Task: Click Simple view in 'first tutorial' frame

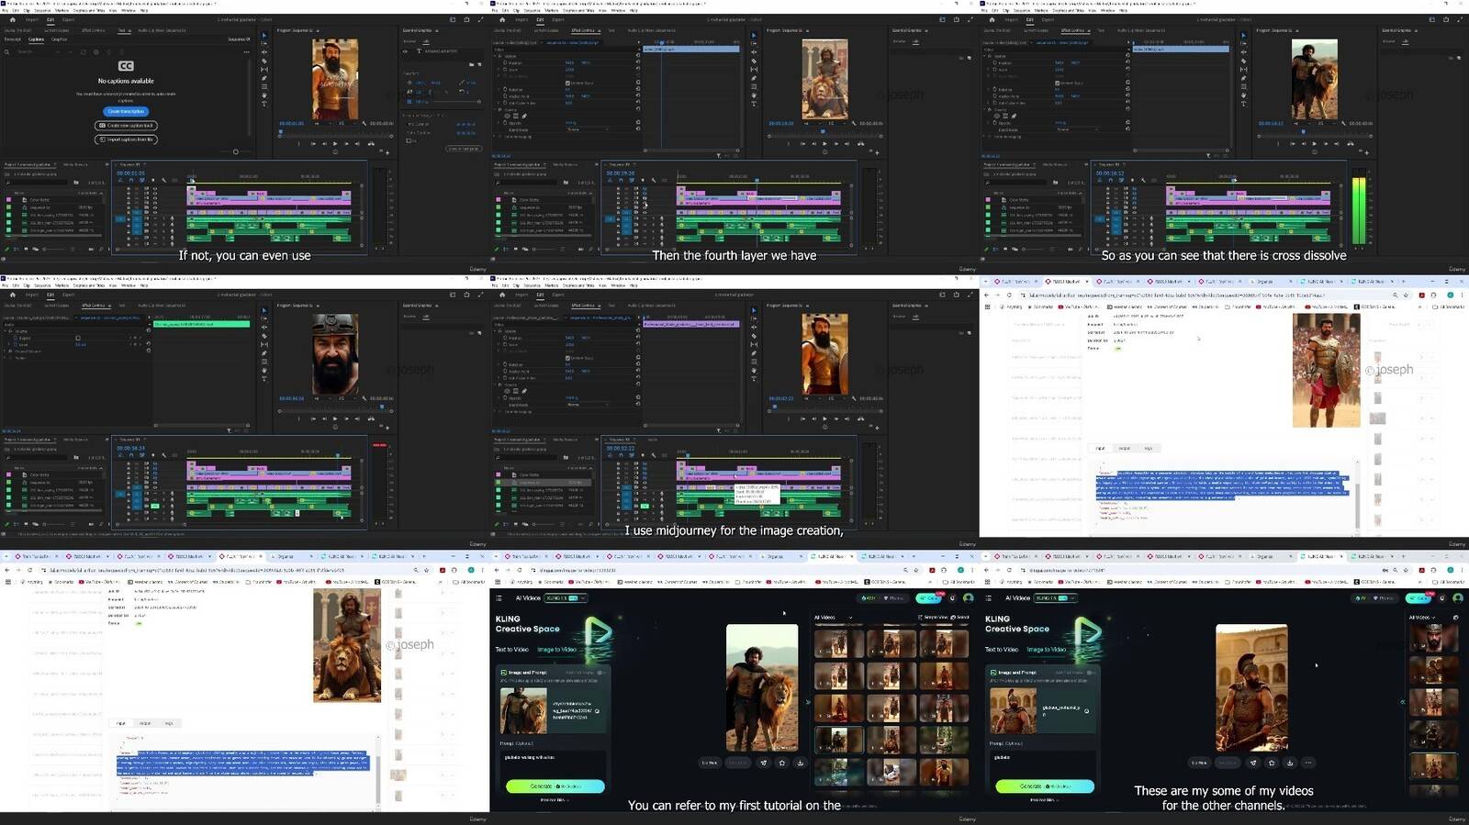Action: (x=933, y=618)
